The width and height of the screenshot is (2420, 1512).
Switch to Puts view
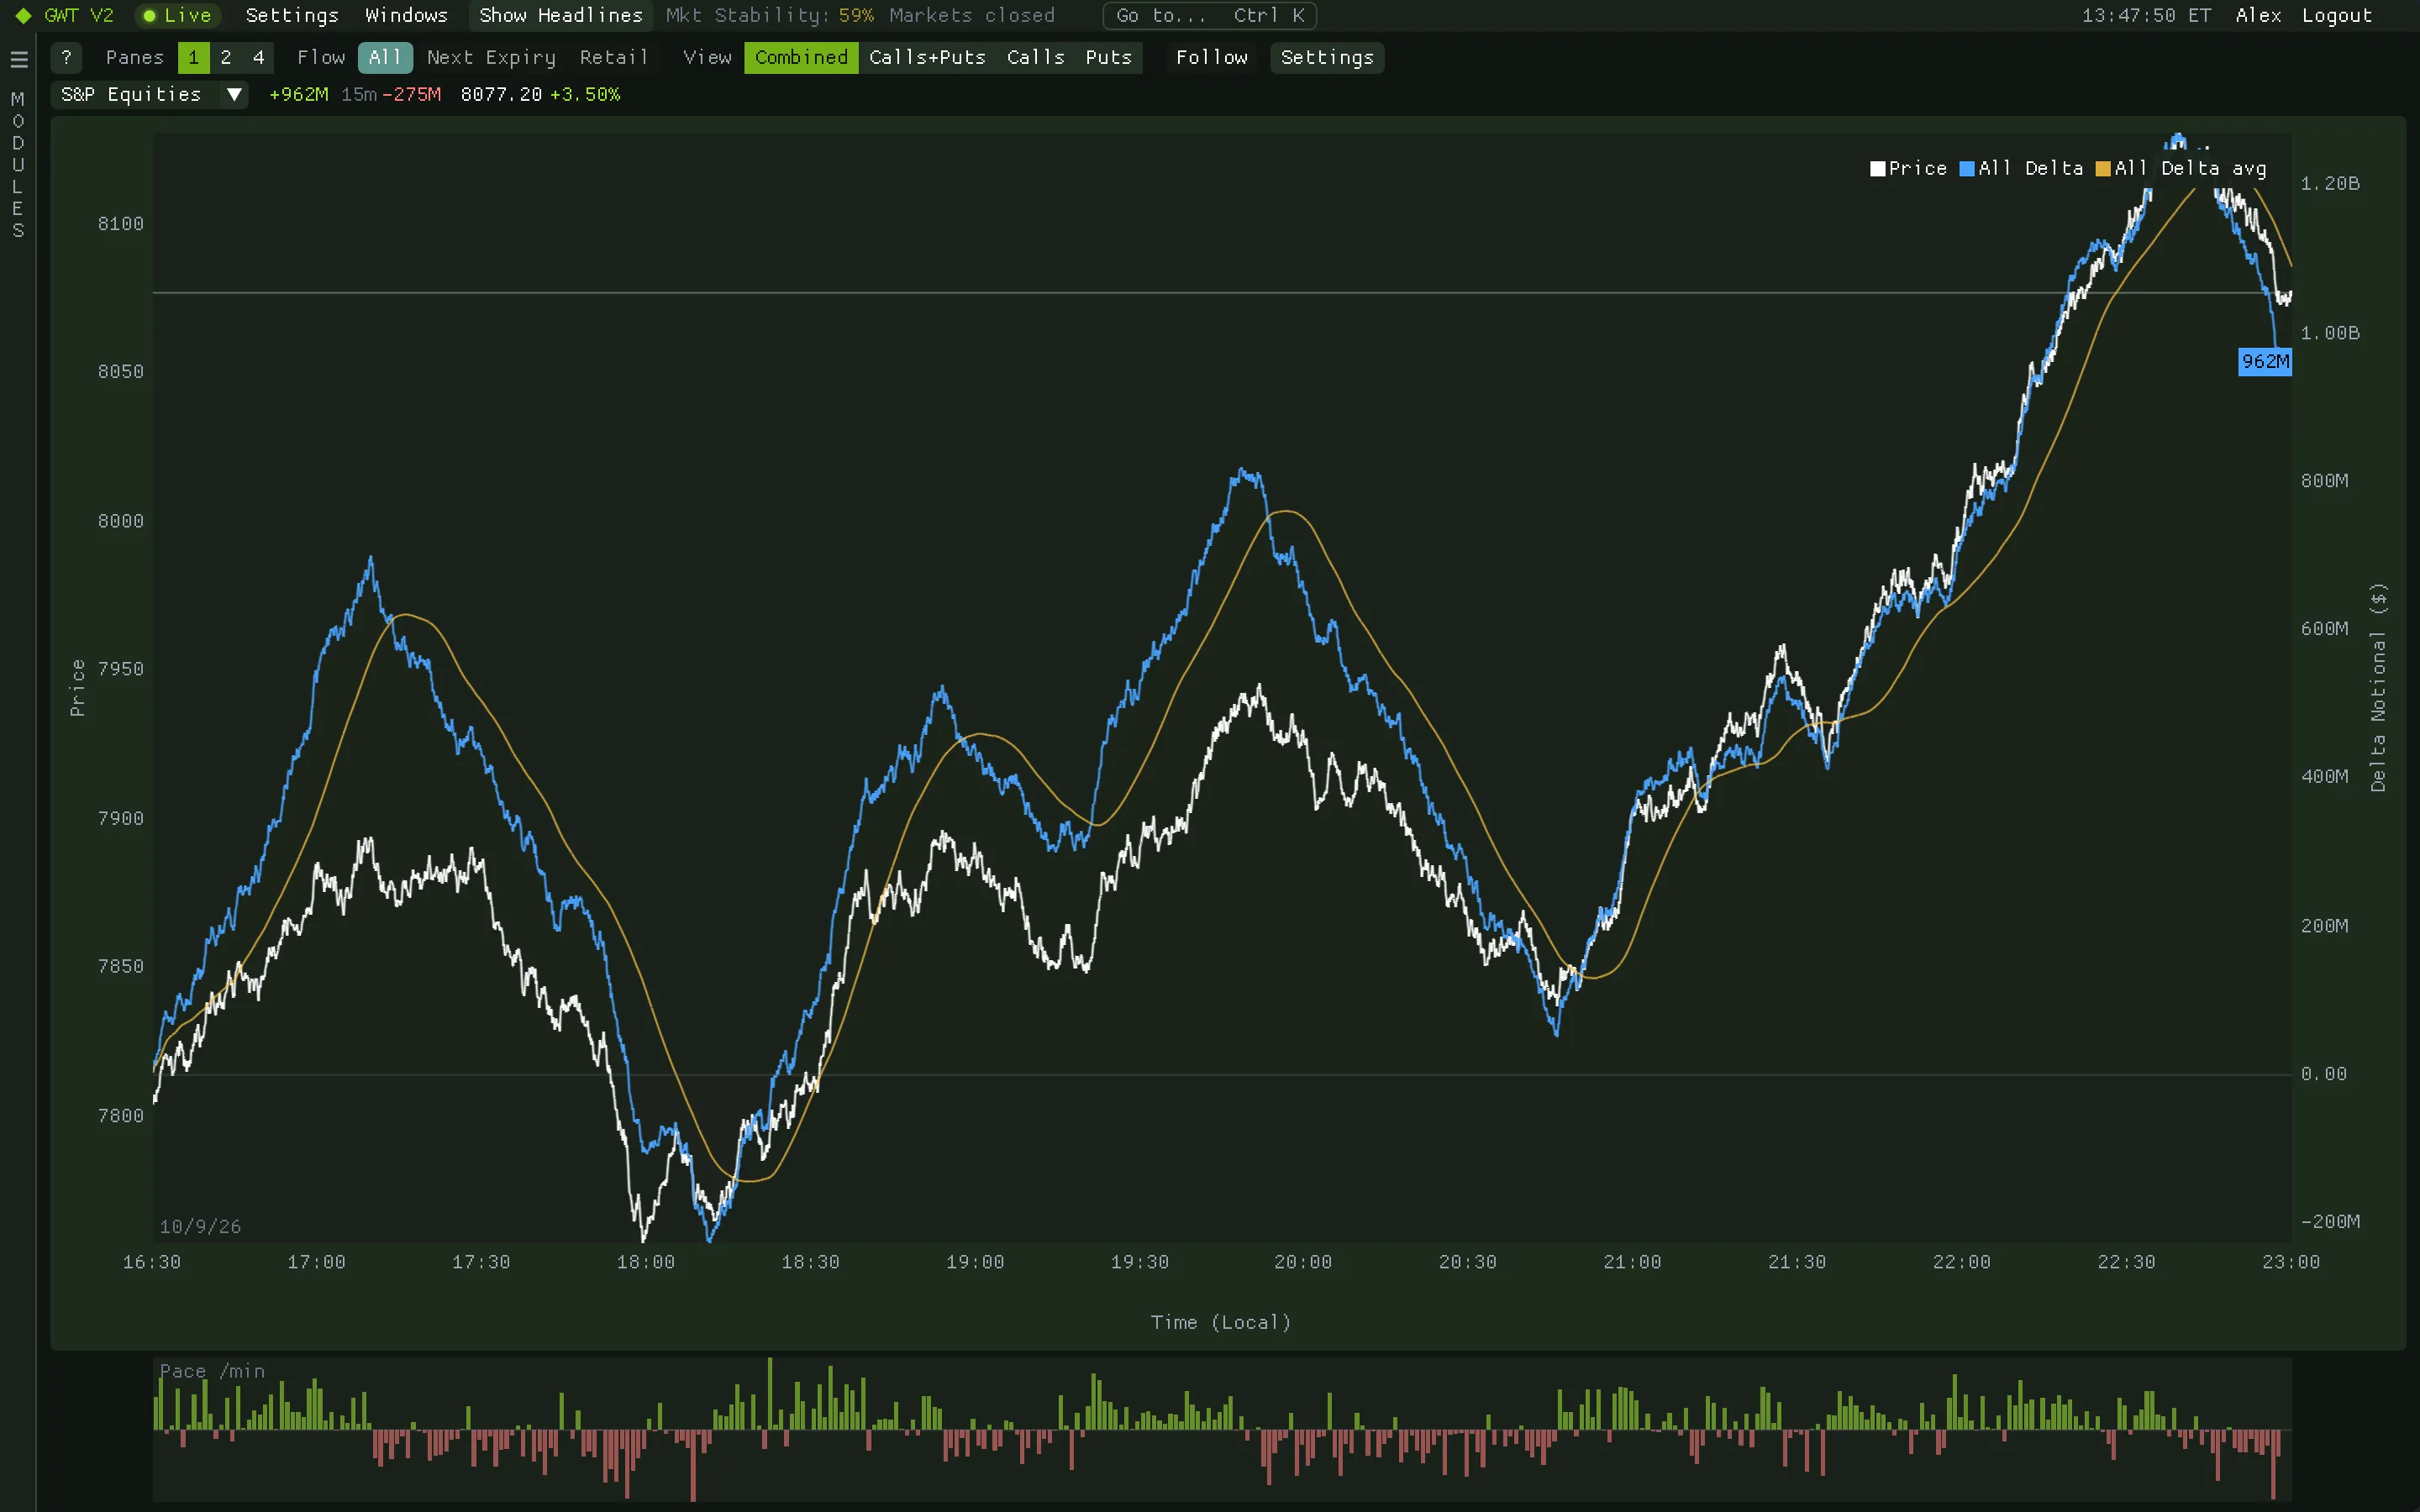(x=1109, y=57)
